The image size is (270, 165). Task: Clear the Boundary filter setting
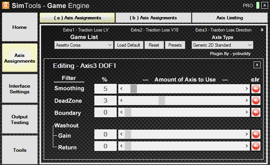(256, 112)
